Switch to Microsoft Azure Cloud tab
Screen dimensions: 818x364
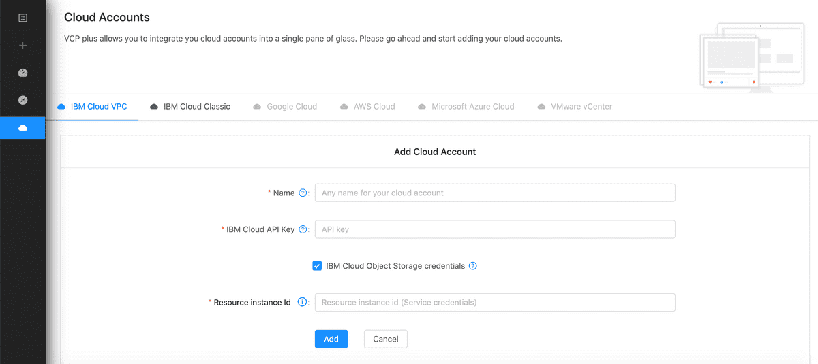tap(466, 107)
